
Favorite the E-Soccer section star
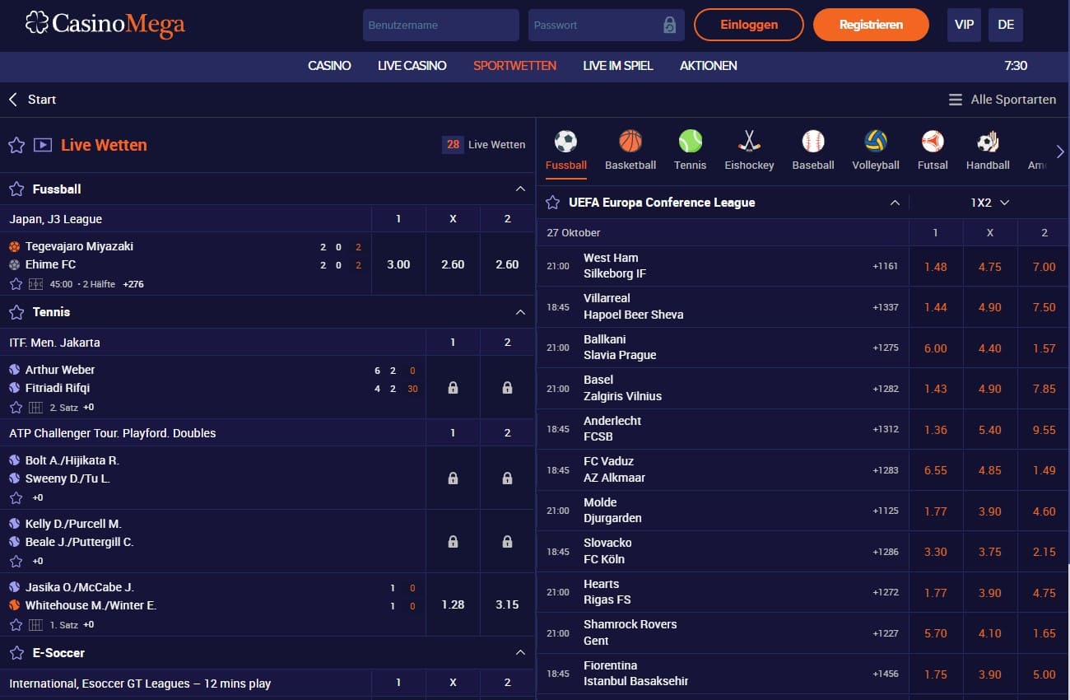16,653
